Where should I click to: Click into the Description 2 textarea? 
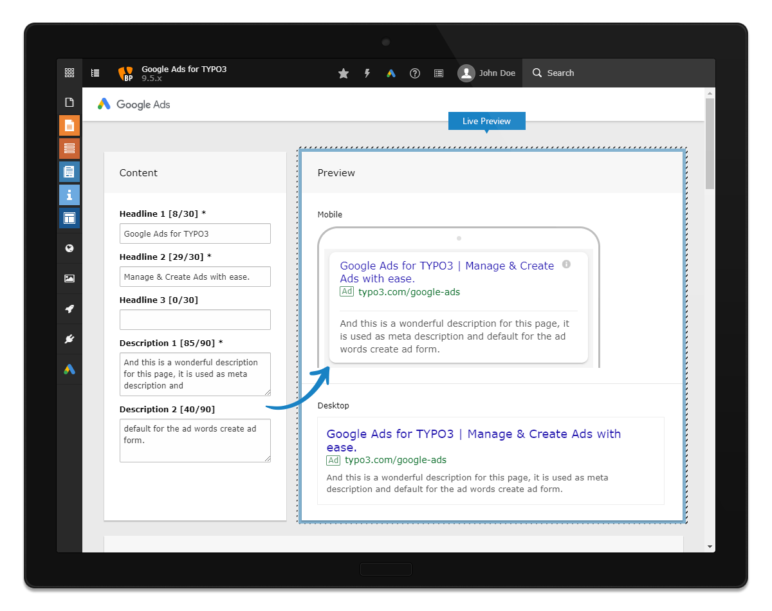[x=195, y=441]
